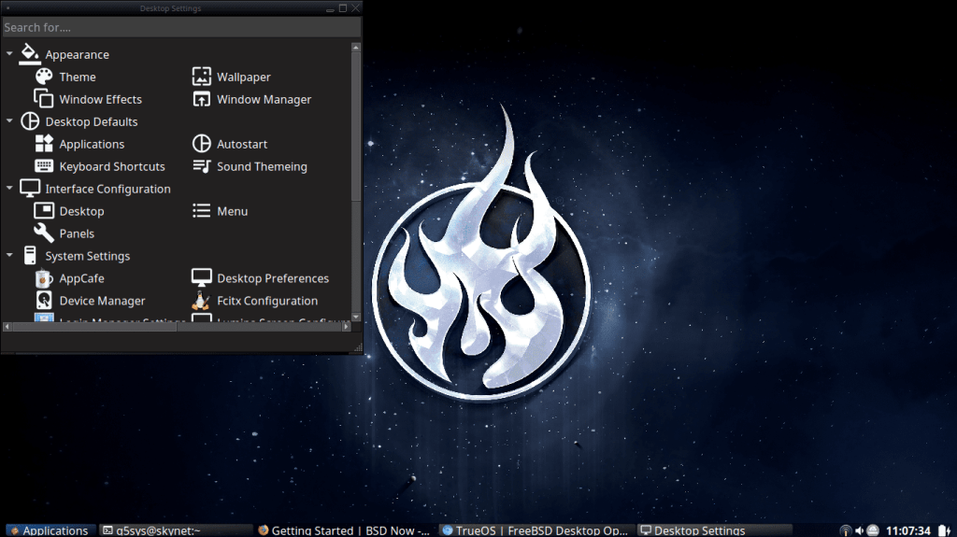Click the Fcitx Configuration penguin icon
957x537 pixels.
pos(201,300)
